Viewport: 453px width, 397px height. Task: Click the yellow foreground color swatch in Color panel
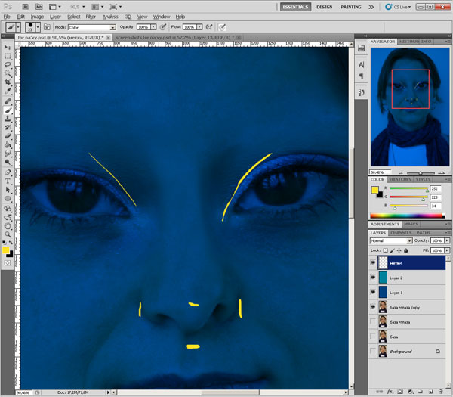[374, 190]
